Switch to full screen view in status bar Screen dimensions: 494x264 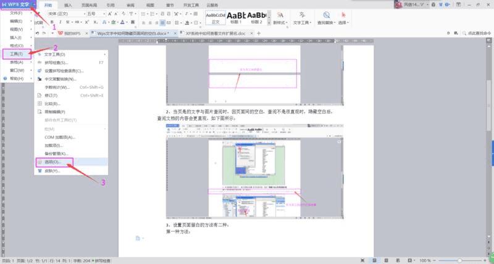pyautogui.click(x=363, y=260)
